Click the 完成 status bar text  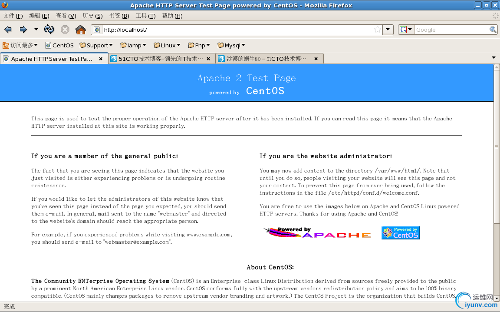pyautogui.click(x=9, y=307)
